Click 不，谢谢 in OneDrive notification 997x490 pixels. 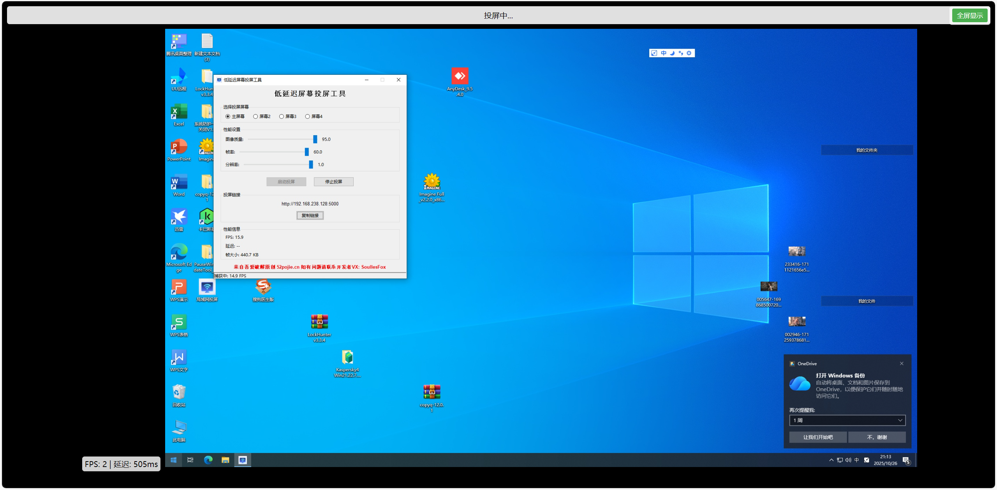pos(876,437)
